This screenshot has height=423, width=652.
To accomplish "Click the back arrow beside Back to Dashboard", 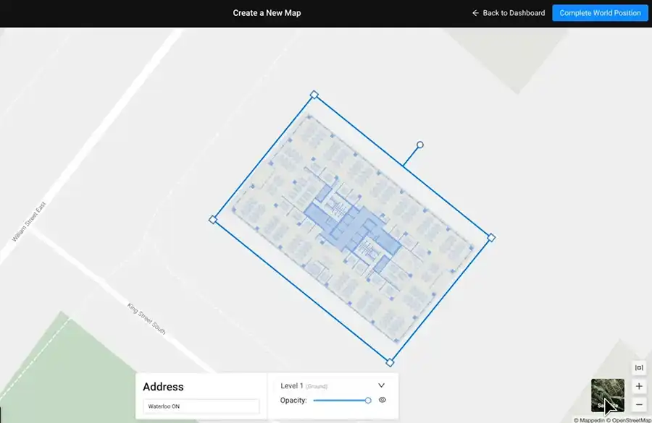I will [475, 12].
